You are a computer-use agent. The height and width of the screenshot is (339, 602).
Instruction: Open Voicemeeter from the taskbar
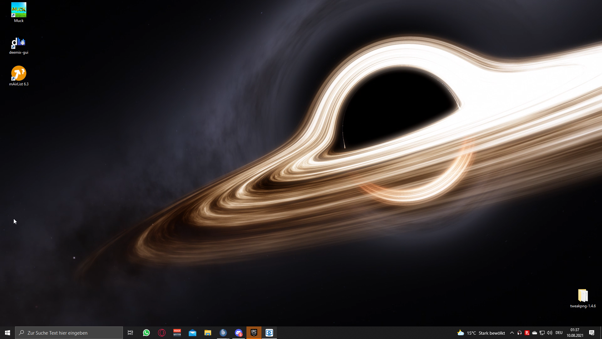(x=177, y=333)
